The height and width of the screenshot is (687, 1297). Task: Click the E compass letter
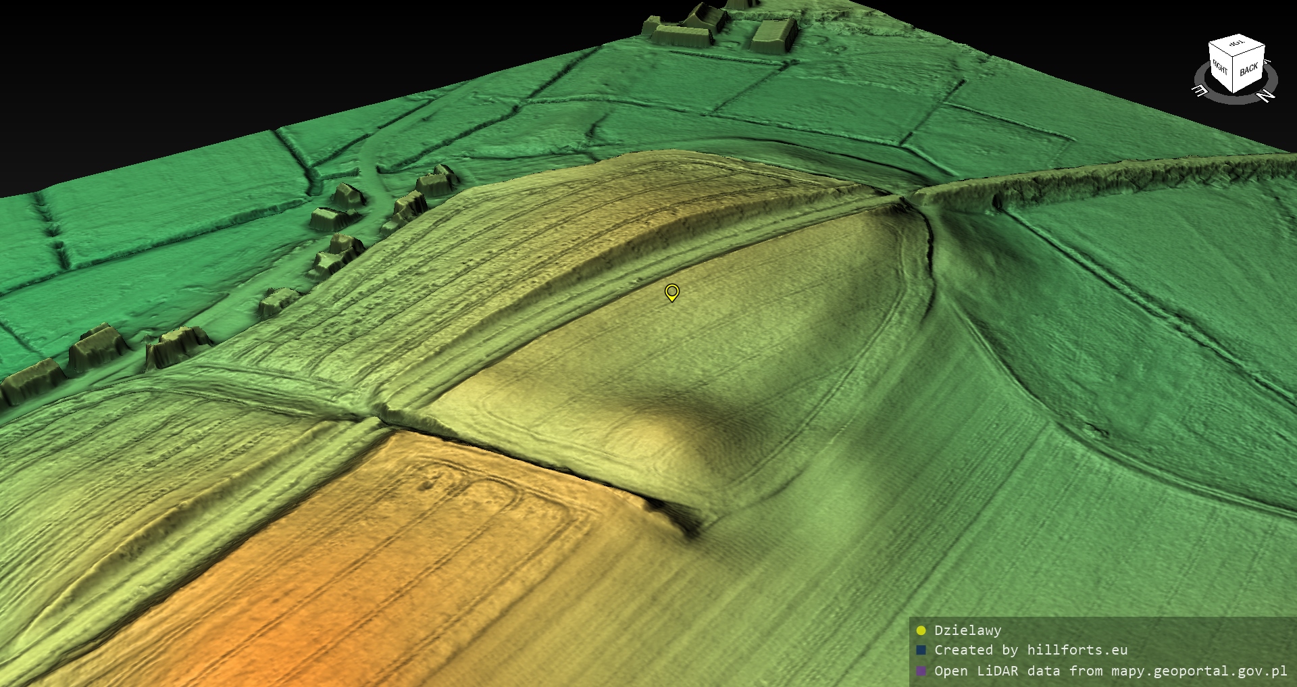pyautogui.click(x=1200, y=91)
